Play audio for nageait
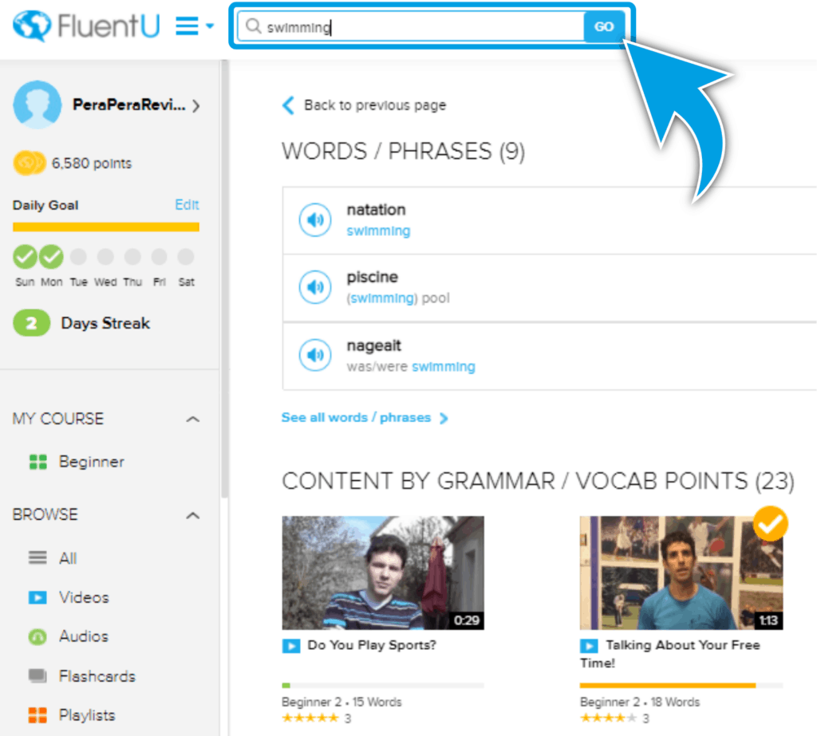The width and height of the screenshot is (817, 736). tap(315, 355)
